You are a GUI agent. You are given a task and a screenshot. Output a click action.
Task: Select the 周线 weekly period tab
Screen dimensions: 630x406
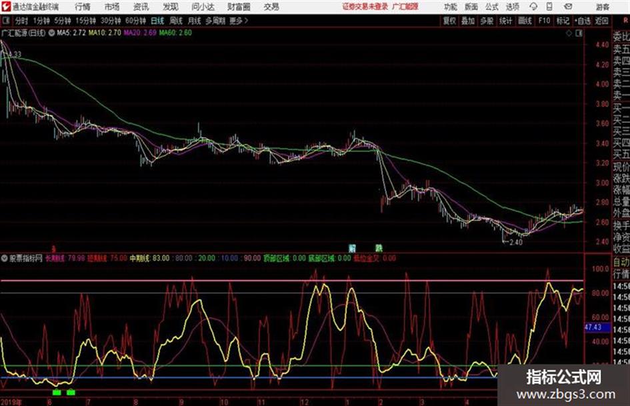click(176, 21)
